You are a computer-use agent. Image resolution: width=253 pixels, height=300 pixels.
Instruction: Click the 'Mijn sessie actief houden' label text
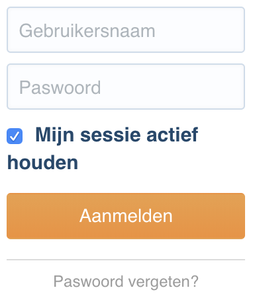[x=103, y=149]
